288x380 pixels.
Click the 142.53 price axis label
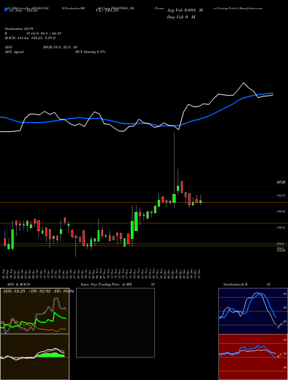tap(281, 195)
